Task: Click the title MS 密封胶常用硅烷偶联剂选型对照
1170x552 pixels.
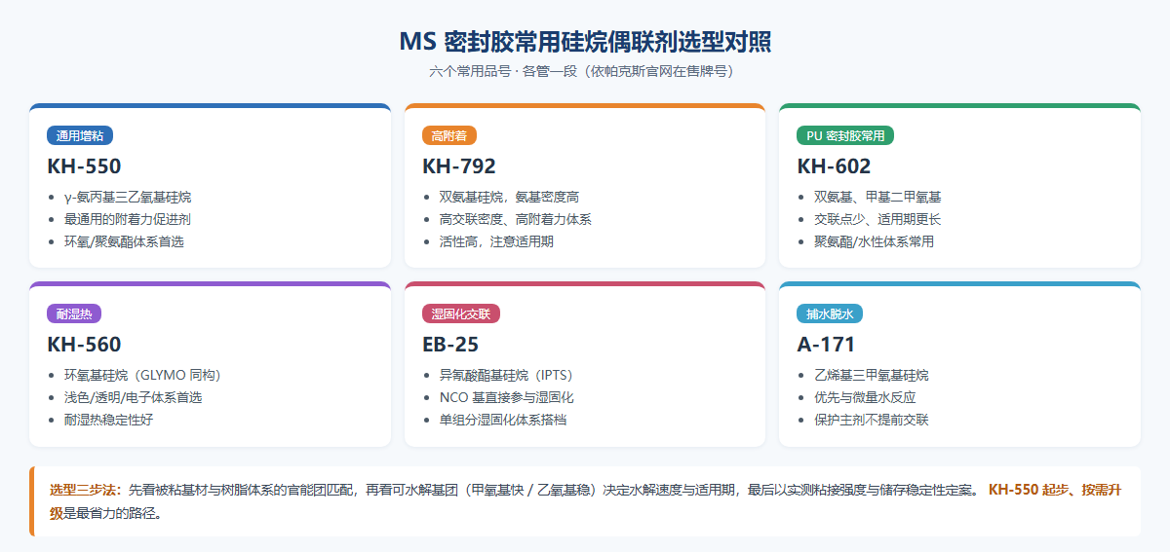Action: click(585, 42)
